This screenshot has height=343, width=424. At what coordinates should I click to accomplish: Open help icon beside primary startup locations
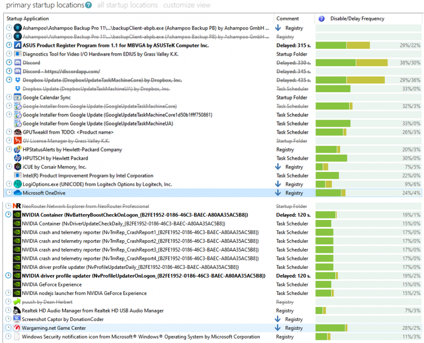click(x=88, y=5)
